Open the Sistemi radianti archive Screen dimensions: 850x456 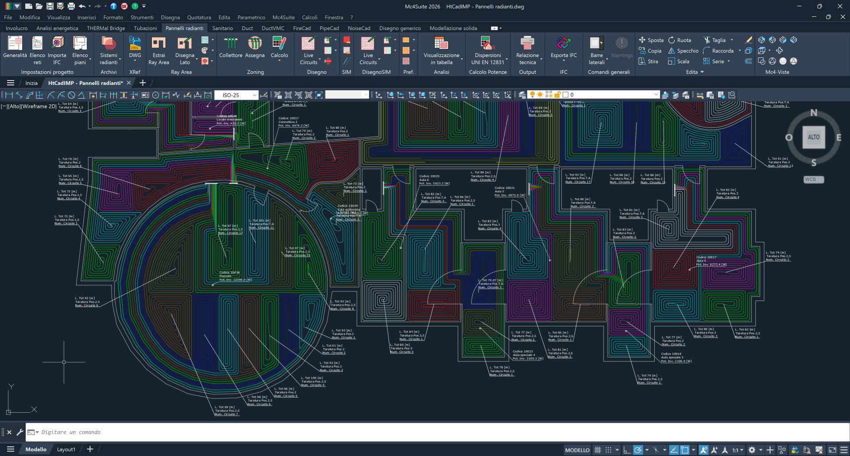[108, 50]
